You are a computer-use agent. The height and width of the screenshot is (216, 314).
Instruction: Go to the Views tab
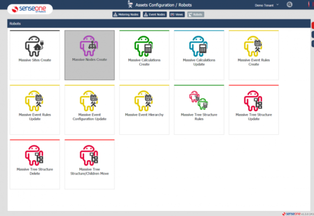click(x=177, y=14)
